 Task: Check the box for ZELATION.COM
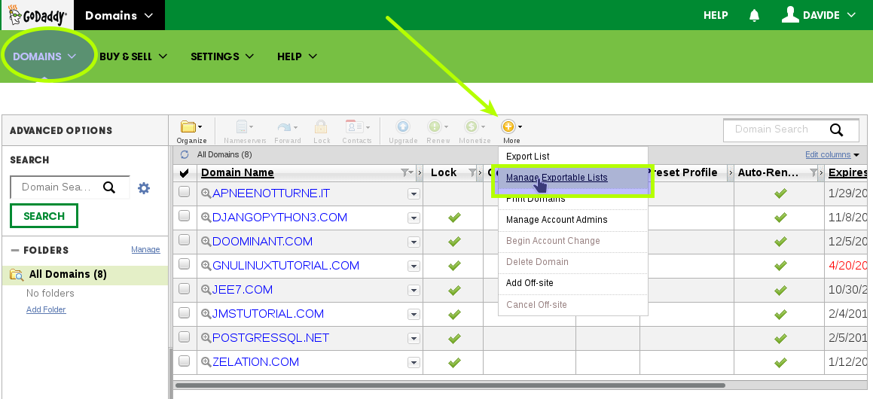tap(185, 360)
